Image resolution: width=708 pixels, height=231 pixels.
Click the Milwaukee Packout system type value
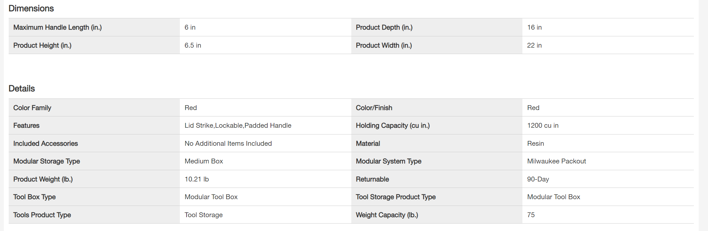(556, 161)
